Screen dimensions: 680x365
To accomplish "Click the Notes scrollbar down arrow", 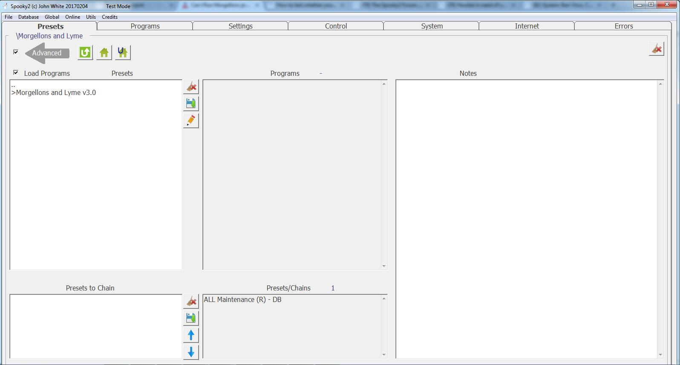I will click(x=660, y=355).
